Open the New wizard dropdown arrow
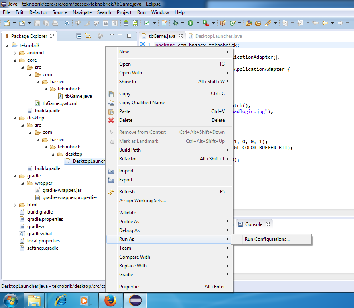The image size is (354, 308). pyautogui.click(x=14, y=23)
